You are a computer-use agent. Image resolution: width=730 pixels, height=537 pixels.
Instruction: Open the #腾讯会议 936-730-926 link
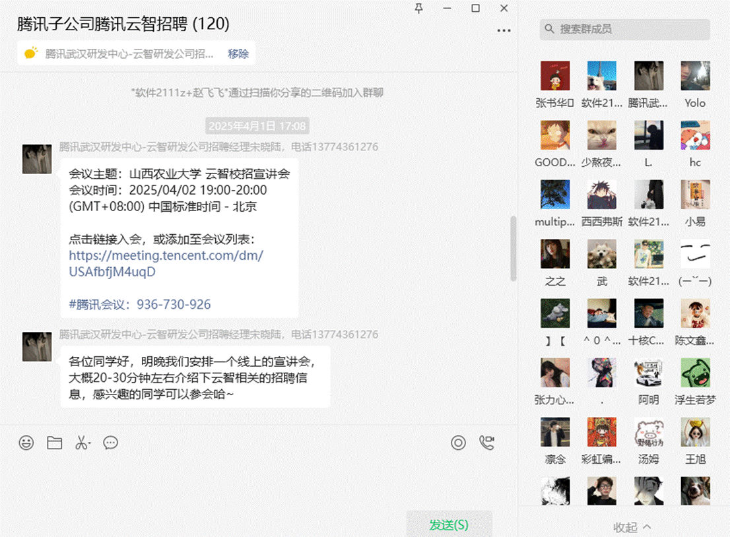140,304
